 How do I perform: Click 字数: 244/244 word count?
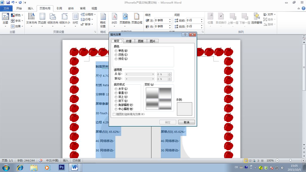pyautogui.click(x=26, y=160)
